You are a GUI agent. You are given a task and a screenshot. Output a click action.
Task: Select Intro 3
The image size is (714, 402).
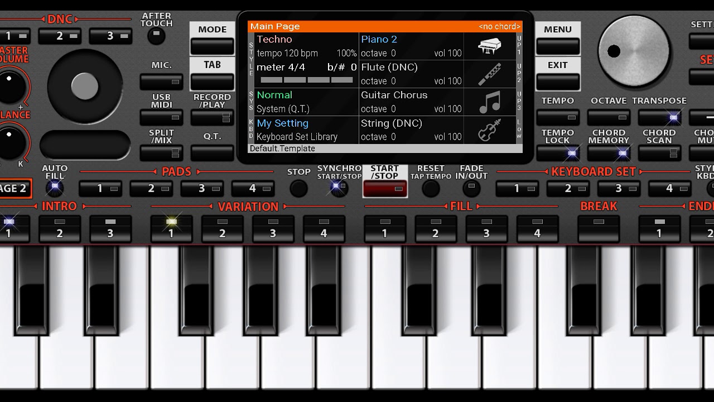[110, 228]
